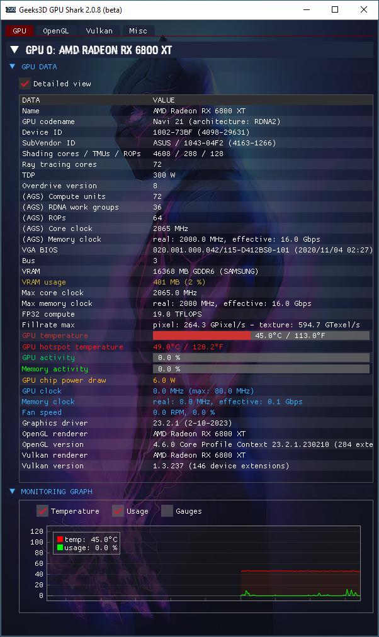
Task: Click the (AGS) RDNA work groups label
Action: coord(71,207)
